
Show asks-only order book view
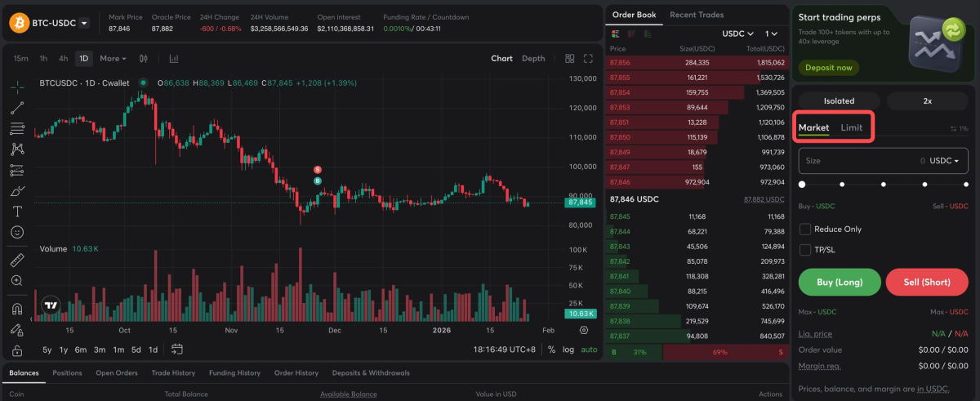[x=631, y=33]
